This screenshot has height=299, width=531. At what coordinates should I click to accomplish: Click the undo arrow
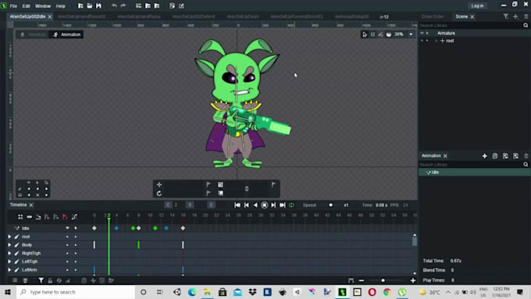tap(114, 5)
